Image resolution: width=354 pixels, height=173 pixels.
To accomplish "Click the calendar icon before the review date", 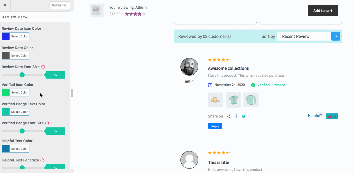I will pyautogui.click(x=210, y=84).
